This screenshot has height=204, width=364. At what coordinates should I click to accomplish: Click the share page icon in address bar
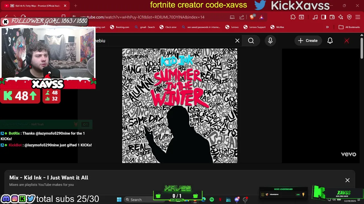tap(242, 17)
